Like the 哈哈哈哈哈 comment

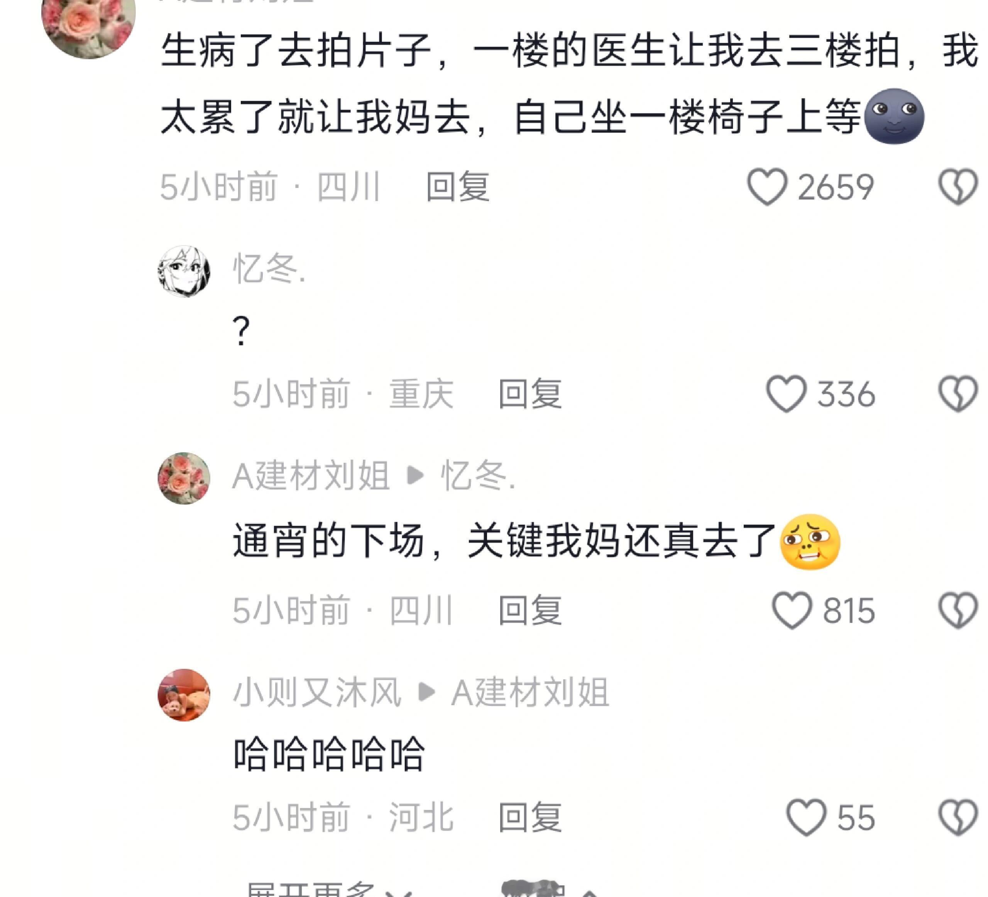[x=806, y=817]
